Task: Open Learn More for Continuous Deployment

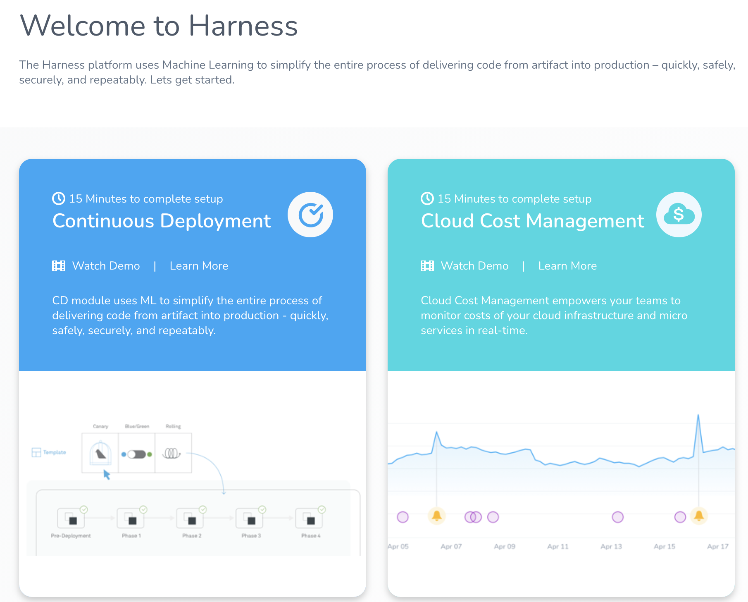Action: click(199, 266)
